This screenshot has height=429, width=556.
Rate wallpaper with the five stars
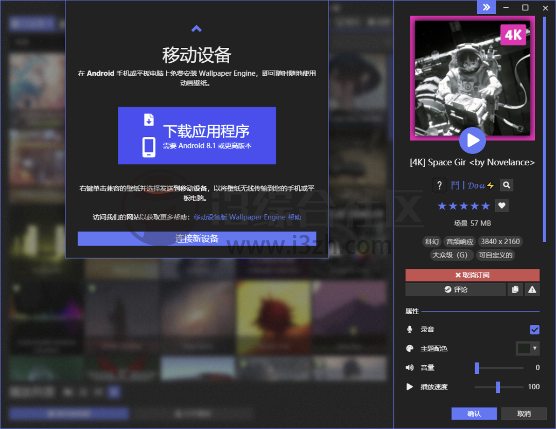(x=463, y=206)
